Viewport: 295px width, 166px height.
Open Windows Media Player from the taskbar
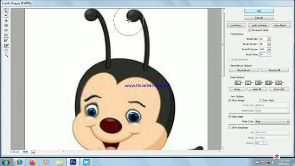pyautogui.click(x=46, y=162)
